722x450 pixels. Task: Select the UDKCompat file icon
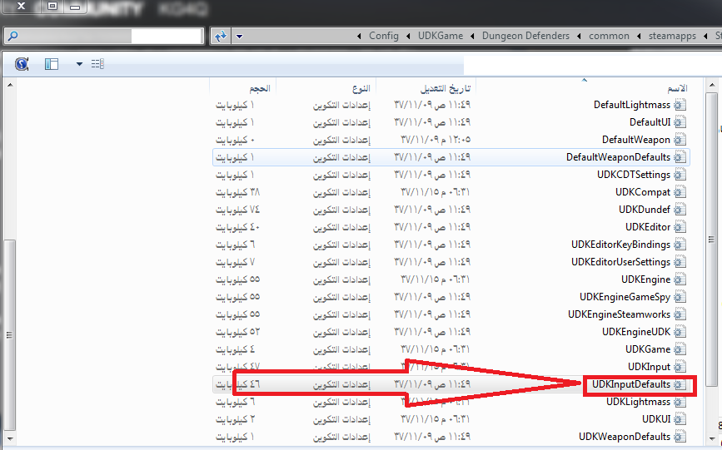680,192
